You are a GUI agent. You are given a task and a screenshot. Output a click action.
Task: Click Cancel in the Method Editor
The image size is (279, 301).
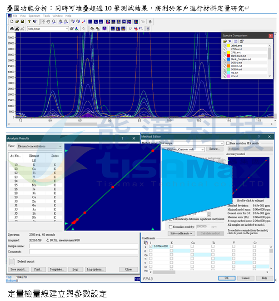point(245,278)
